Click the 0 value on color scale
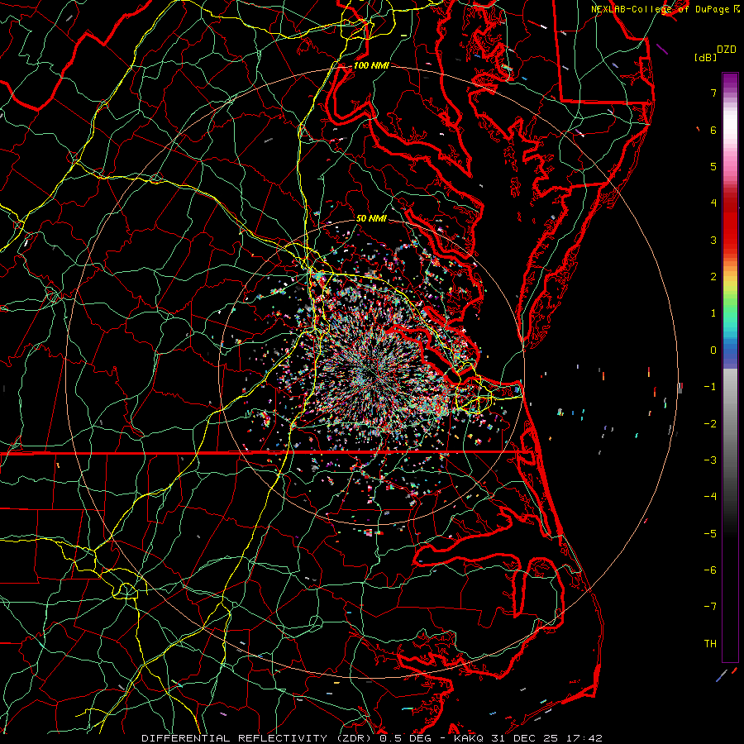This screenshot has width=744, height=744. click(x=713, y=351)
